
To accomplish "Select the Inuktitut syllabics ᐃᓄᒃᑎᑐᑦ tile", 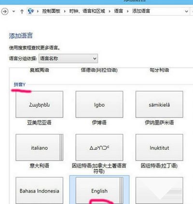I will point(99,147).
